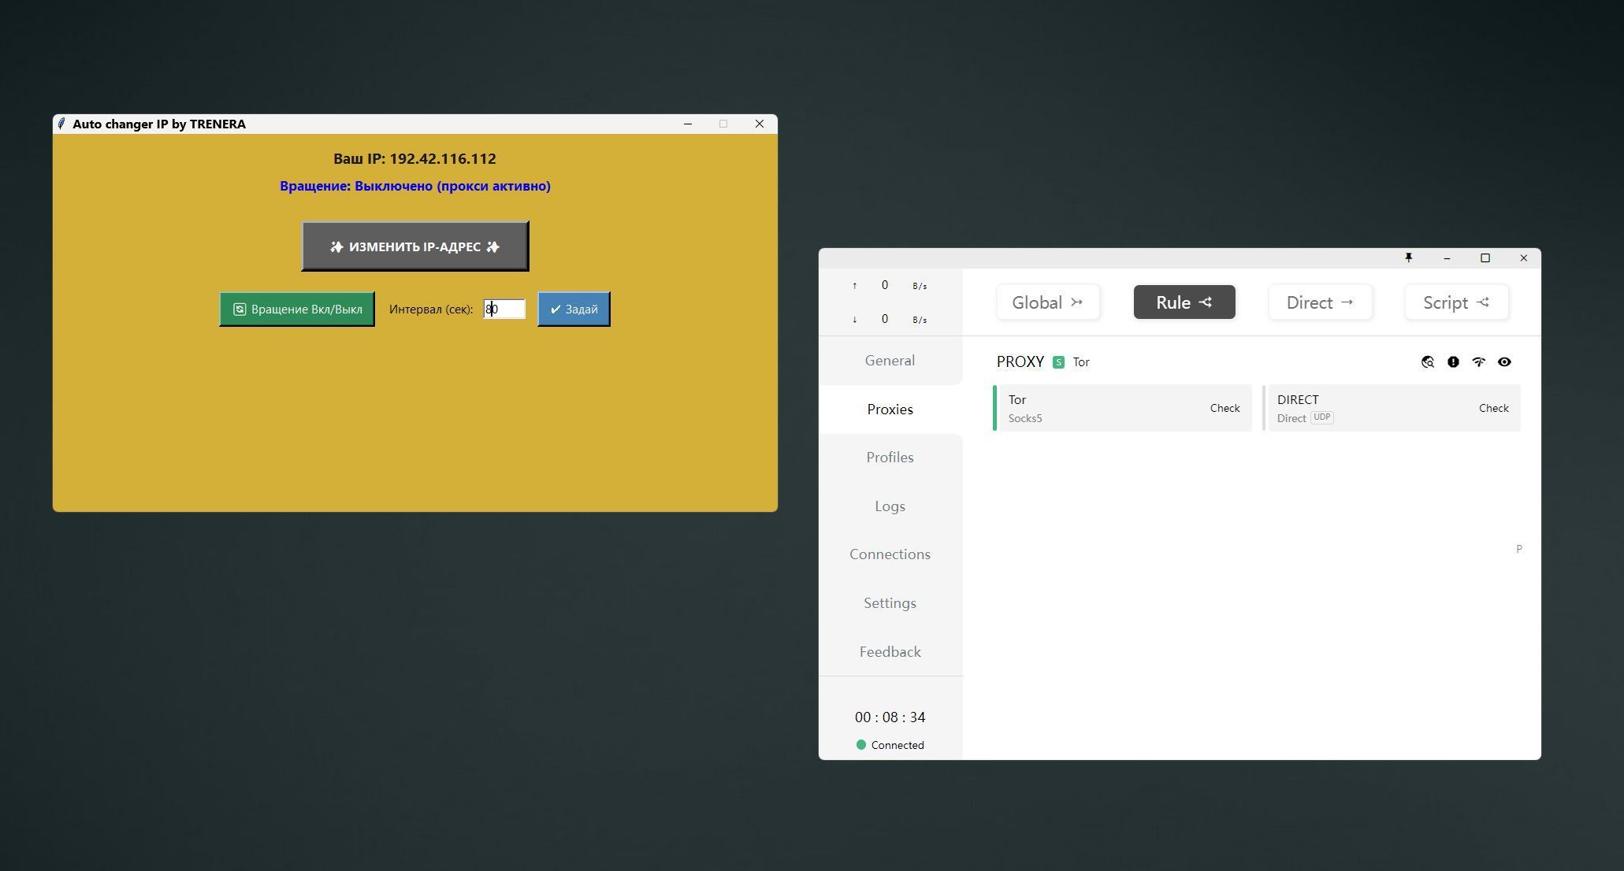Click the Задай button to set interval

pyautogui.click(x=574, y=309)
